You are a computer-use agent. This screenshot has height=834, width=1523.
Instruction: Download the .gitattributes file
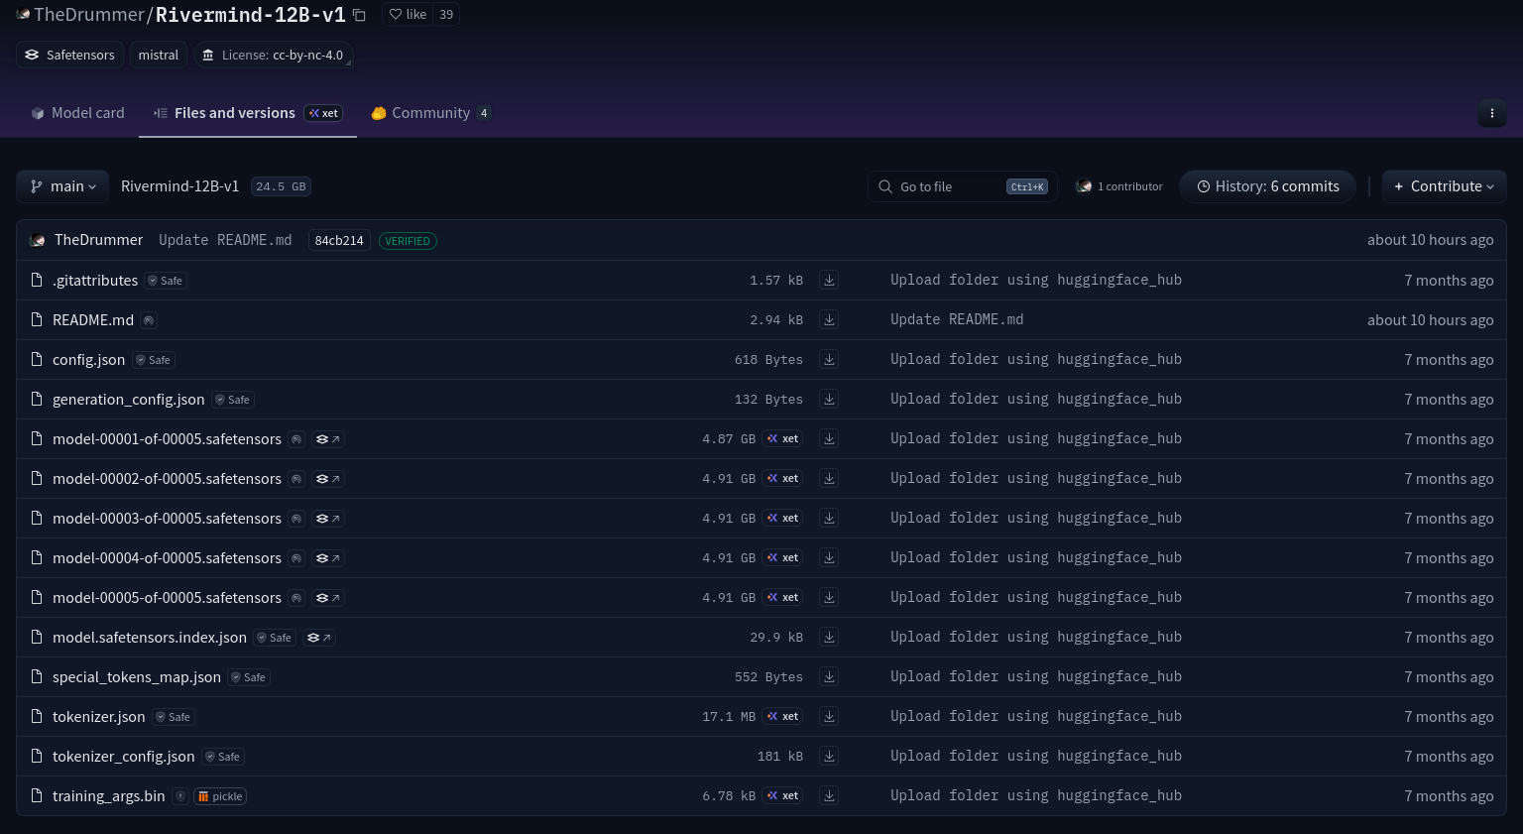click(829, 280)
